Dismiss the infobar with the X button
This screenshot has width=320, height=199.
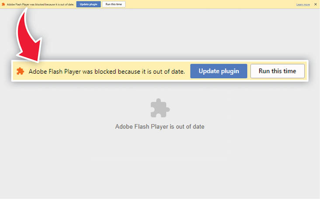point(315,4)
